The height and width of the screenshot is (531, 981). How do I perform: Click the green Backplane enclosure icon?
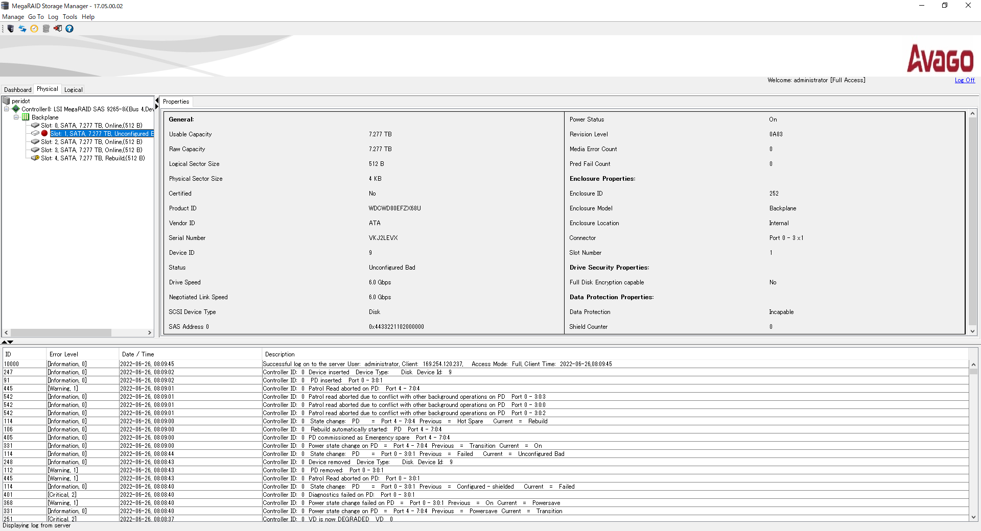click(x=26, y=117)
